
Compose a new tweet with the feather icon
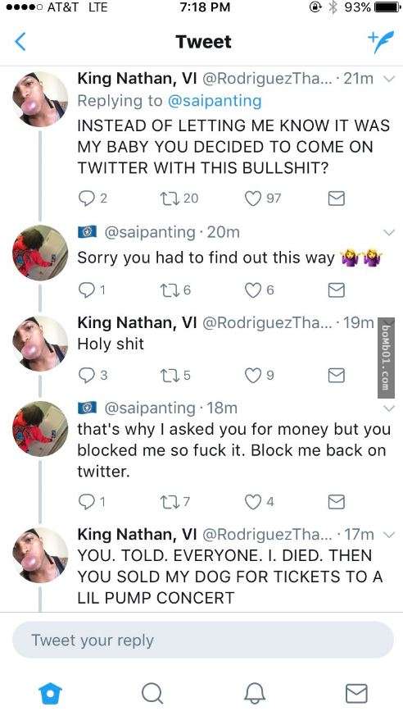point(380,43)
